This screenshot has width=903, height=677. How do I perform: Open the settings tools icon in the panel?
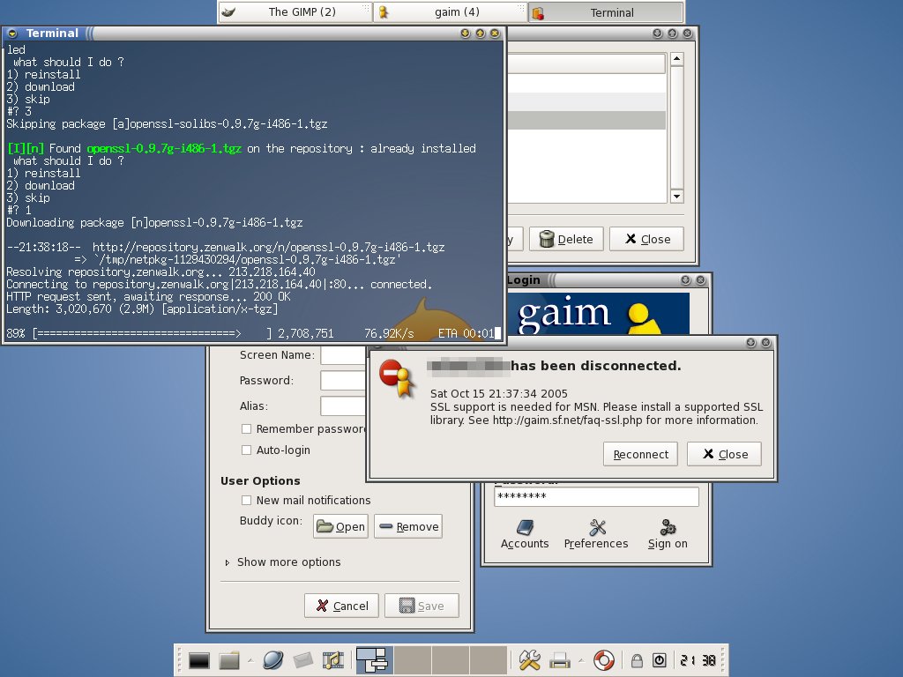(x=529, y=660)
